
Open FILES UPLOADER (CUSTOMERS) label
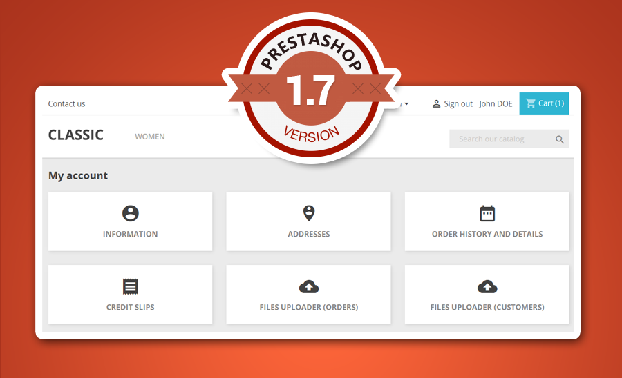tap(487, 307)
